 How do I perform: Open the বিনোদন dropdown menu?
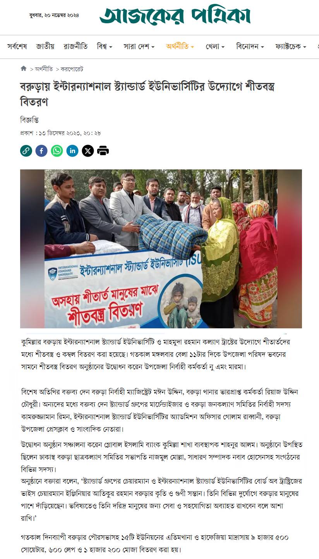250,47
